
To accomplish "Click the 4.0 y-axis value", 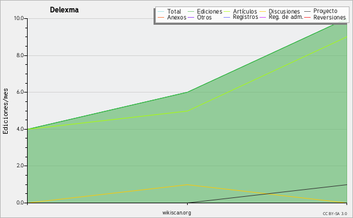I will (x=20, y=129).
